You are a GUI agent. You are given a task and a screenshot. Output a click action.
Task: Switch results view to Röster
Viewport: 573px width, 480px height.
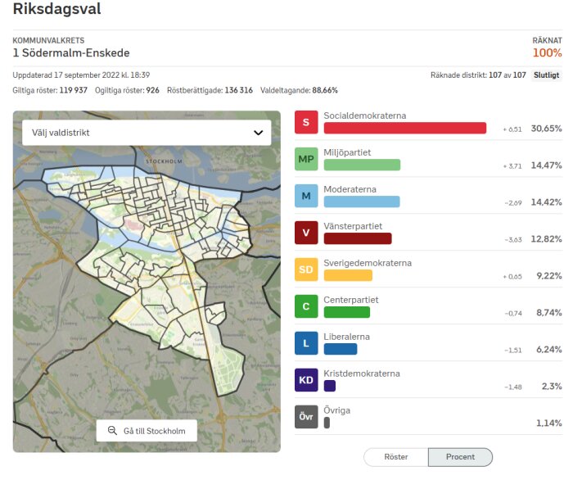[395, 457]
